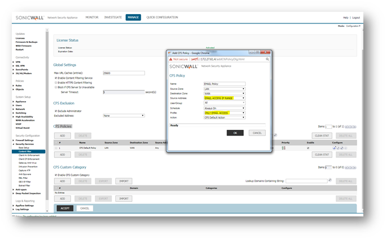Open the Schedule dropdown set to Always On
The width and height of the screenshot is (387, 240).
[x=224, y=107]
